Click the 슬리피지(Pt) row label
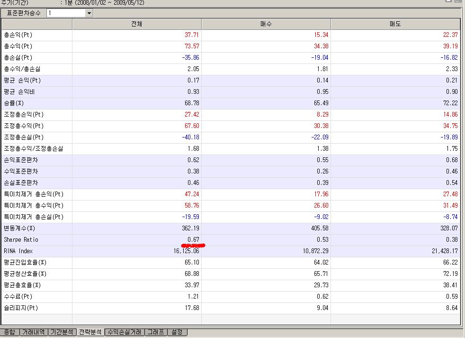Viewport: 465px width, 338px height. click(x=20, y=308)
